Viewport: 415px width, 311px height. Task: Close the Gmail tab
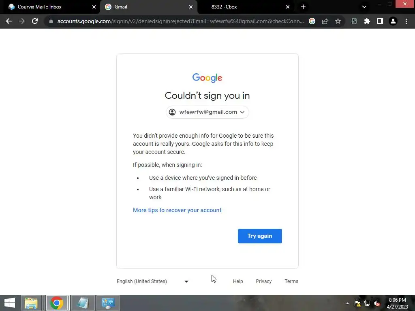191,7
